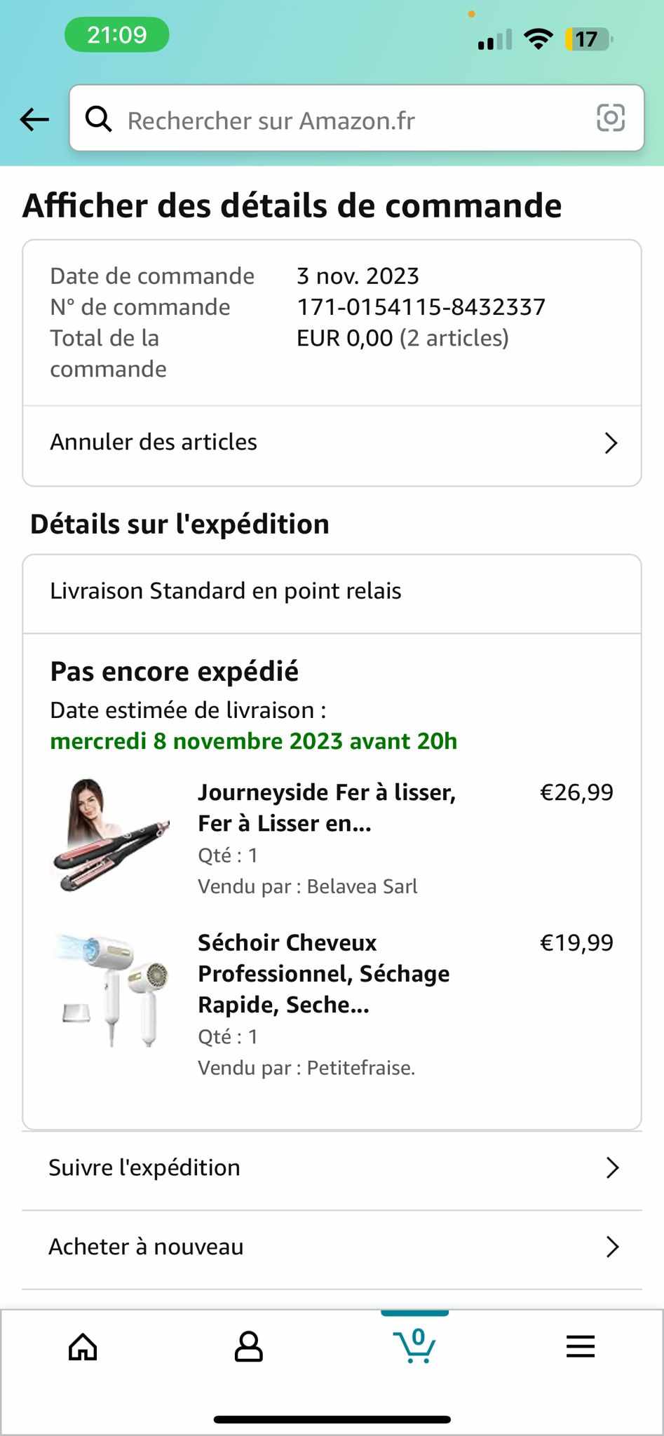Open the shopping cart icon

click(415, 1345)
